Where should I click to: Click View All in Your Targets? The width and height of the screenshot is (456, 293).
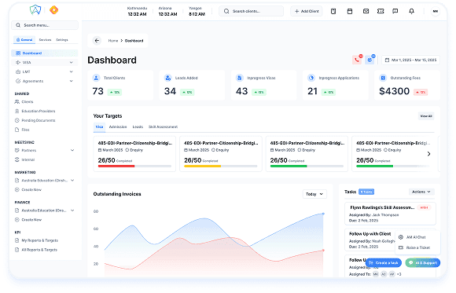426,116
